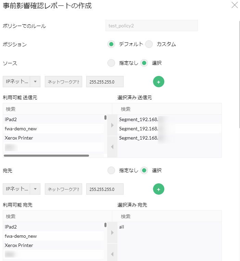Click the source subnet mask 255.255.255.0 field
The width and height of the screenshot is (240, 261).
[105, 82]
